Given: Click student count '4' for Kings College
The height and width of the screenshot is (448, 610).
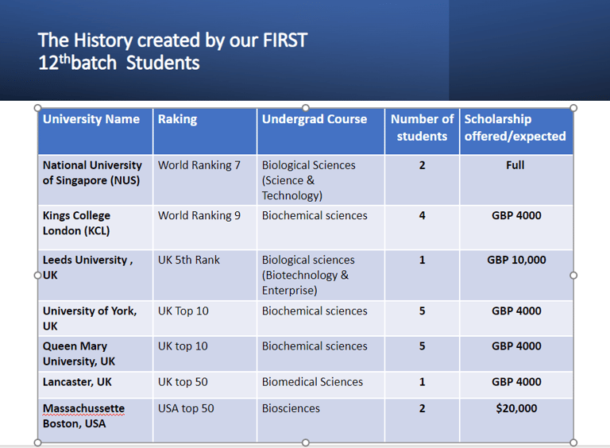Looking at the screenshot, I should (x=422, y=227).
